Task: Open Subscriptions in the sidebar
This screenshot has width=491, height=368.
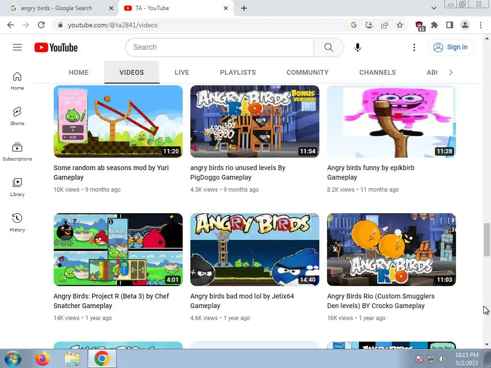Action: (17, 152)
